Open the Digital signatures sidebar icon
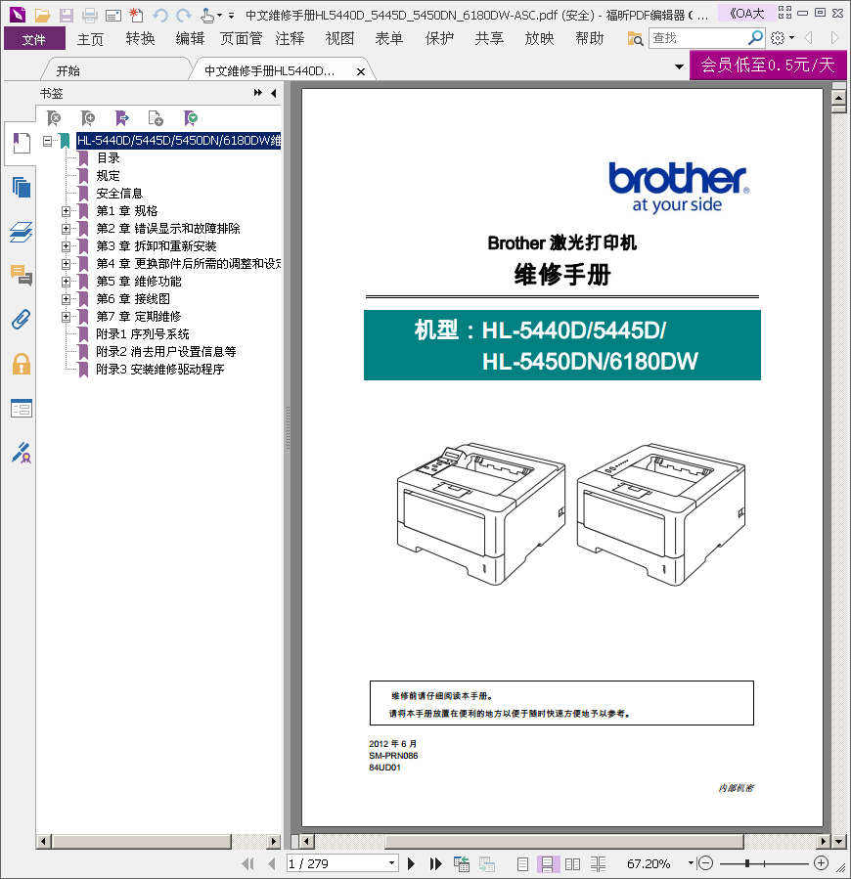This screenshot has width=851, height=879. coord(22,453)
